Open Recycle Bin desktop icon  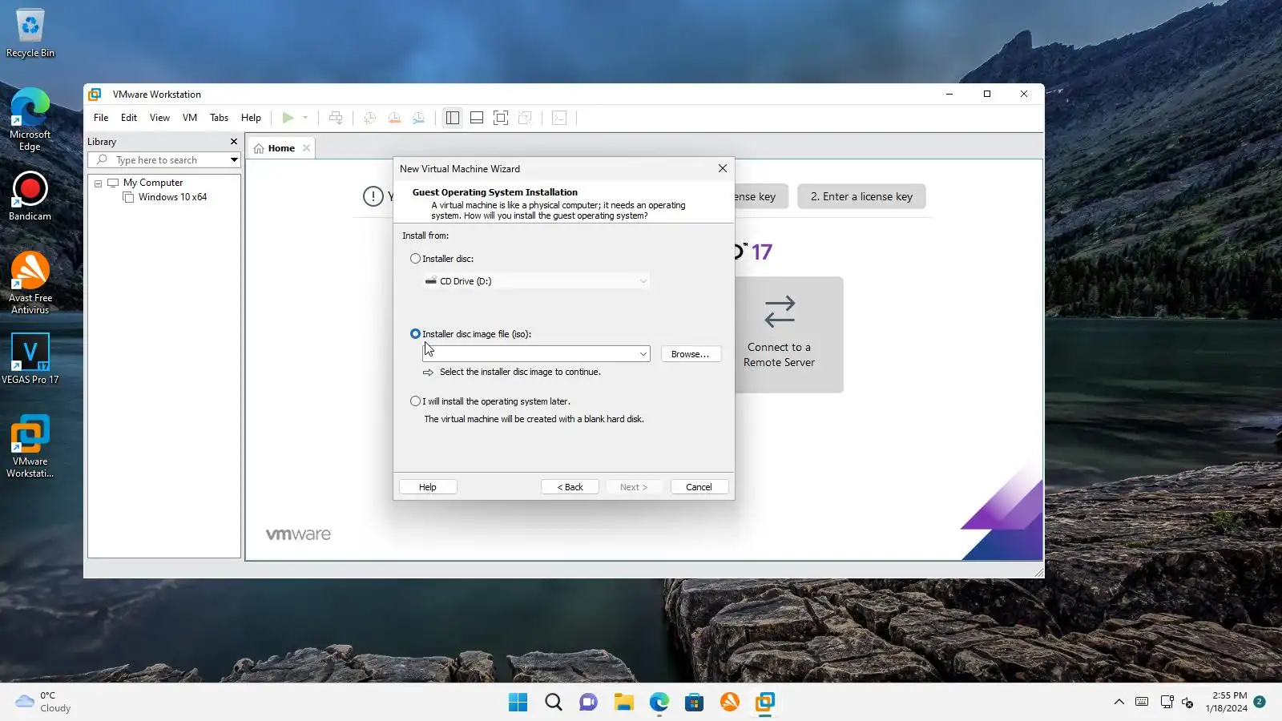click(x=30, y=34)
